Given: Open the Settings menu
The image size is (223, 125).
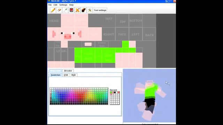Looking at the screenshot, I should tap(63, 5).
